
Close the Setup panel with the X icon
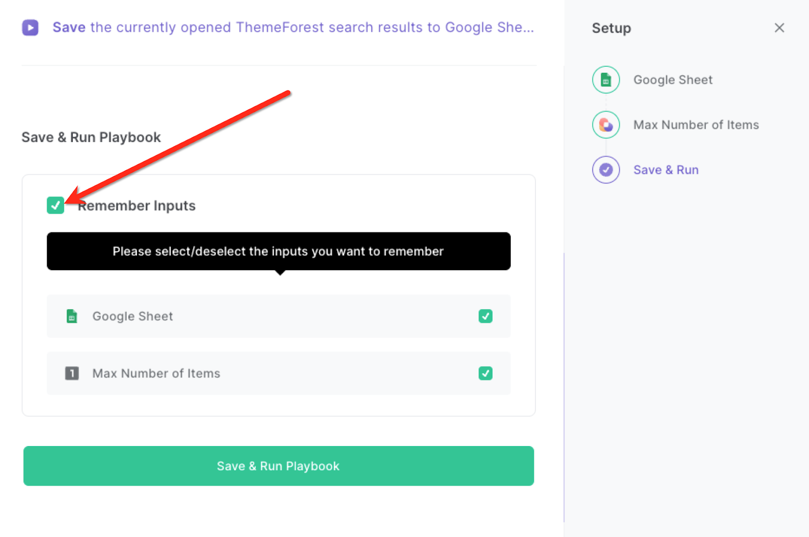click(779, 28)
